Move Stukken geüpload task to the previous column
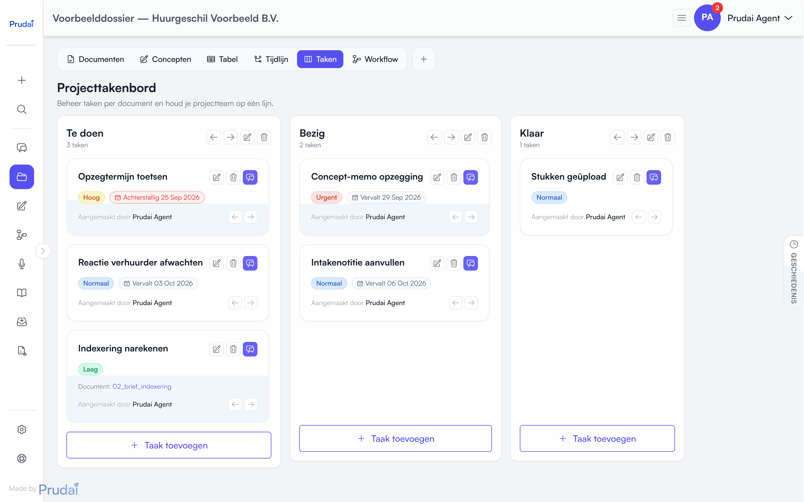 pyautogui.click(x=638, y=217)
